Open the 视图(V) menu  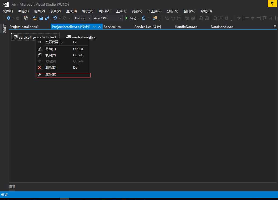(39, 11)
